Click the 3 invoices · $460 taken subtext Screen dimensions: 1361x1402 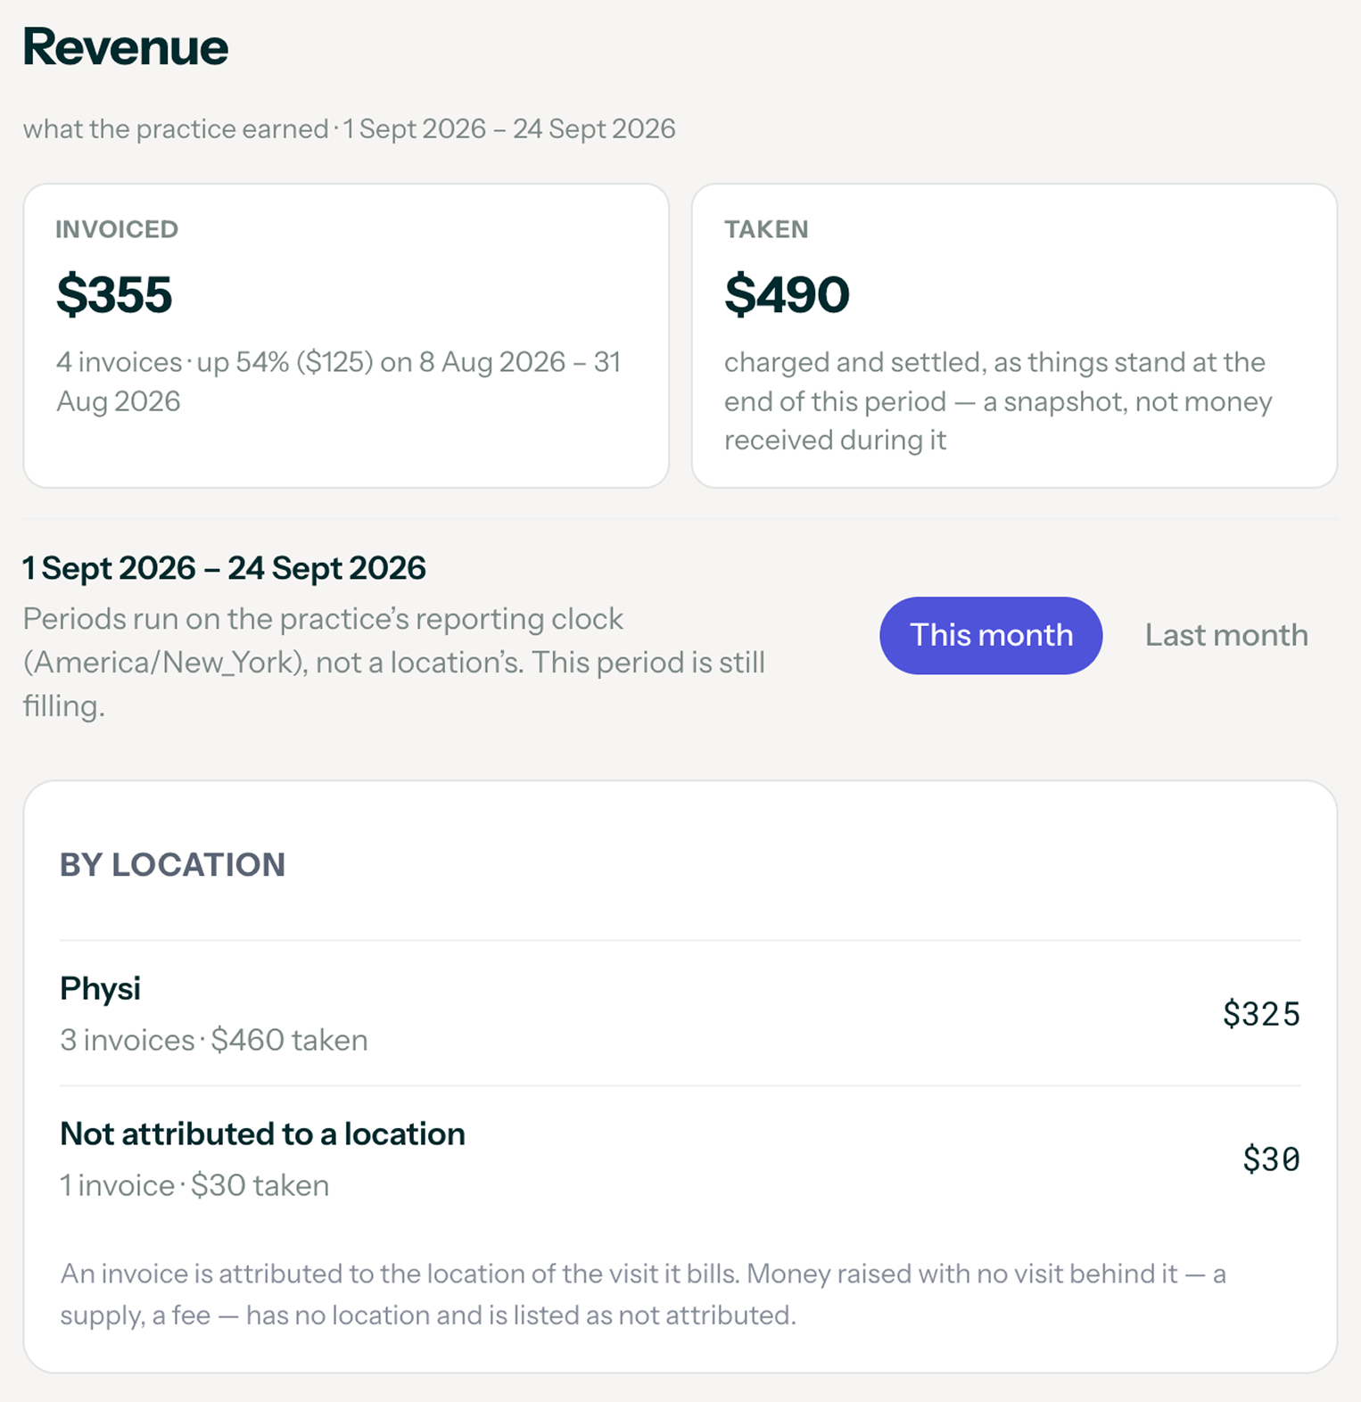(214, 1040)
